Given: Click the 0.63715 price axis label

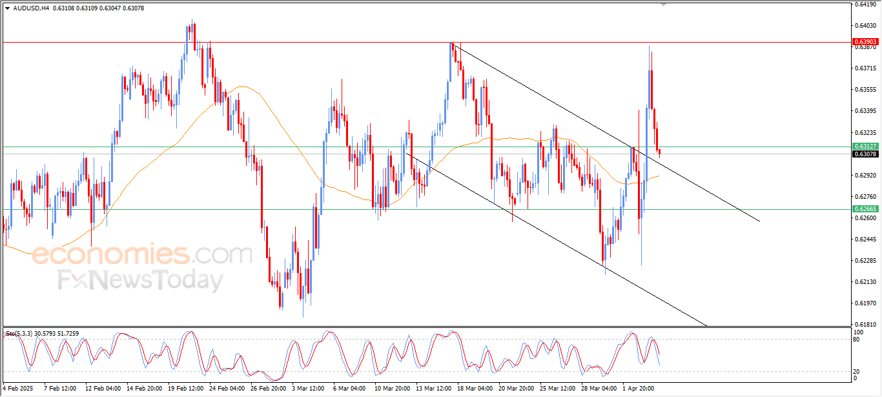Looking at the screenshot, I should coord(865,68).
